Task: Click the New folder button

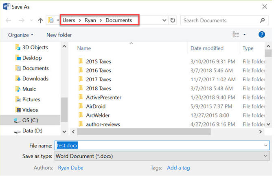Action: [x=59, y=35]
